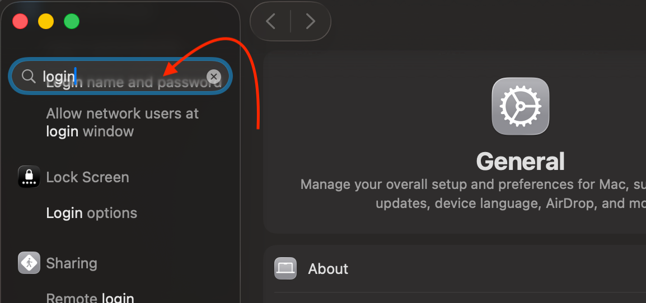Open the Sharing sidebar label
The image size is (646, 303).
(x=72, y=263)
